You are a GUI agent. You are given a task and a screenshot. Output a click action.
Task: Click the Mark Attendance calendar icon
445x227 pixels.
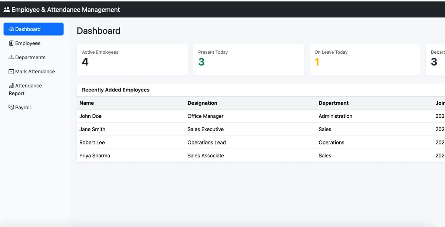tap(11, 71)
